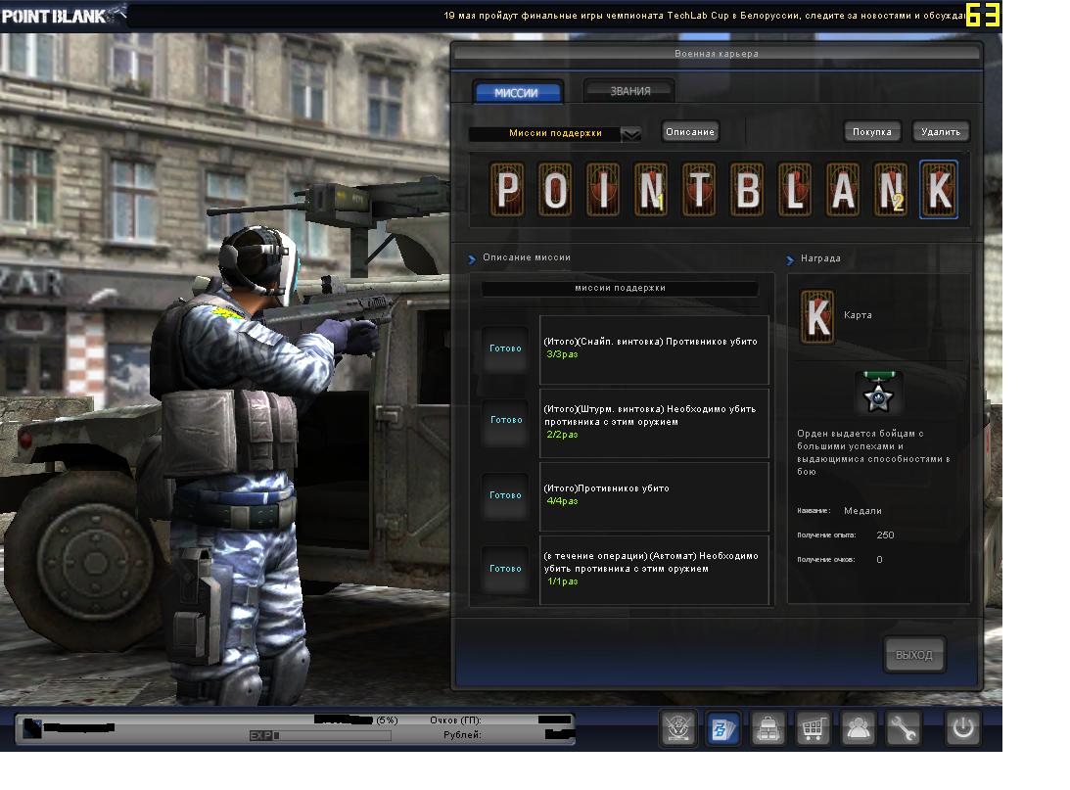Select the letter O mission card
The image size is (1070, 790).
coord(555,189)
